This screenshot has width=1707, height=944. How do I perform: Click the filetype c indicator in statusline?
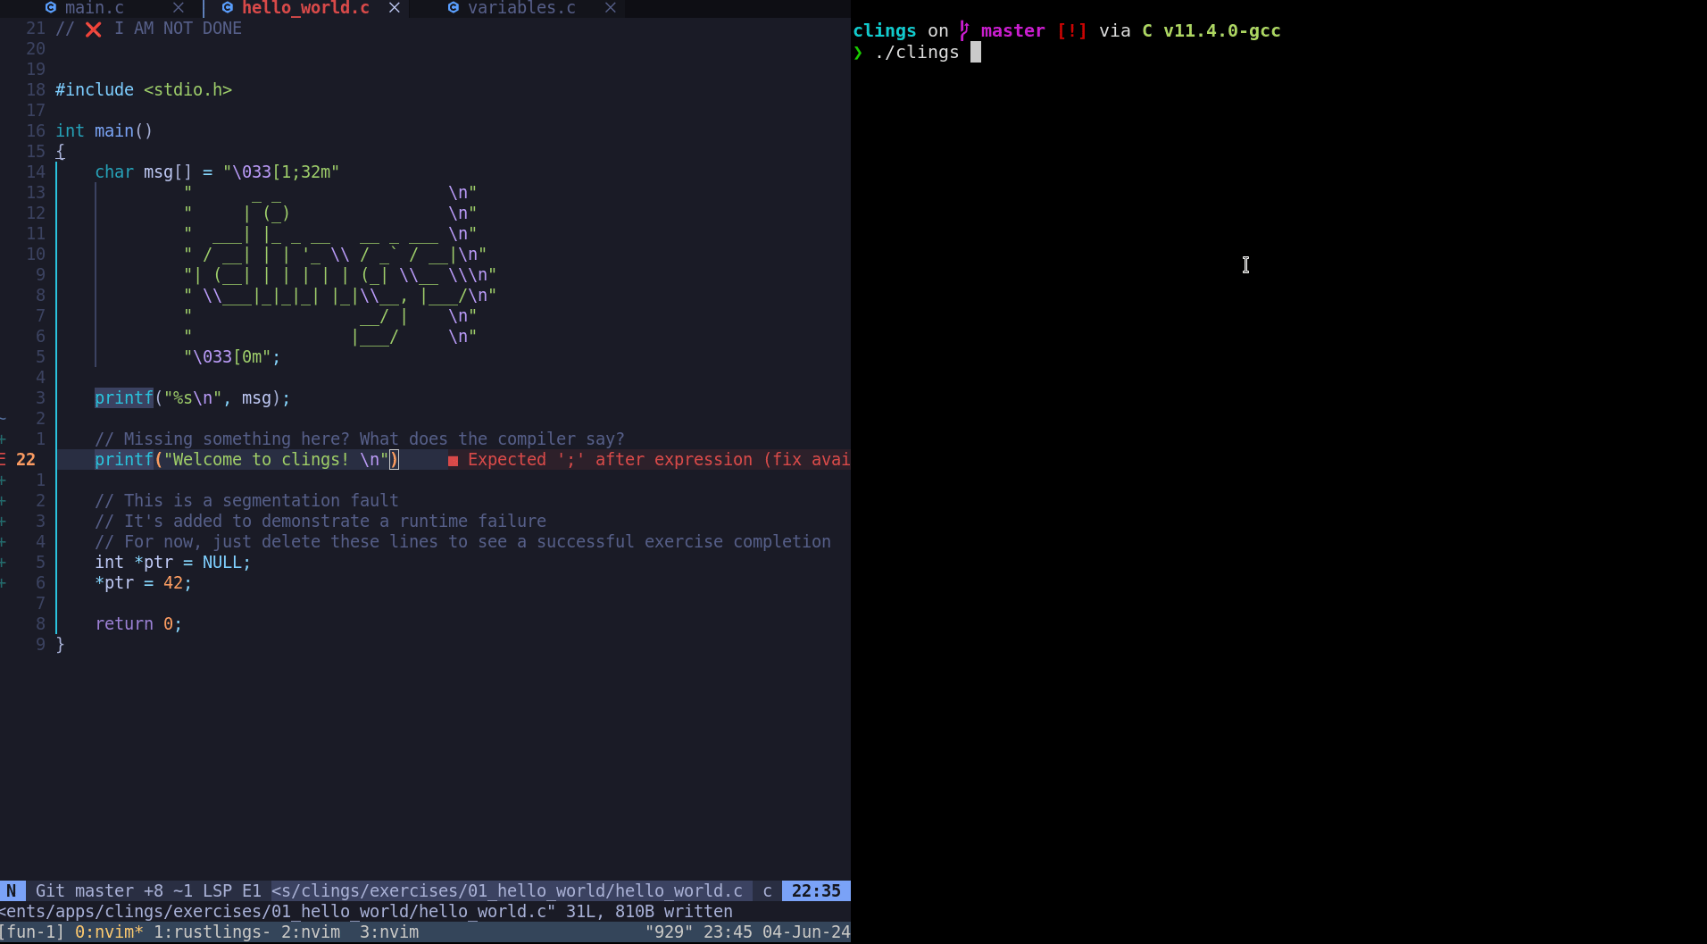[x=767, y=891]
